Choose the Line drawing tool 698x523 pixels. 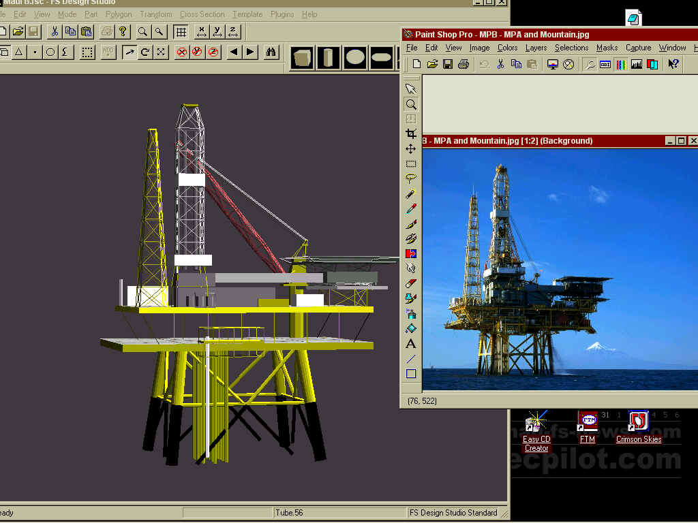click(411, 358)
